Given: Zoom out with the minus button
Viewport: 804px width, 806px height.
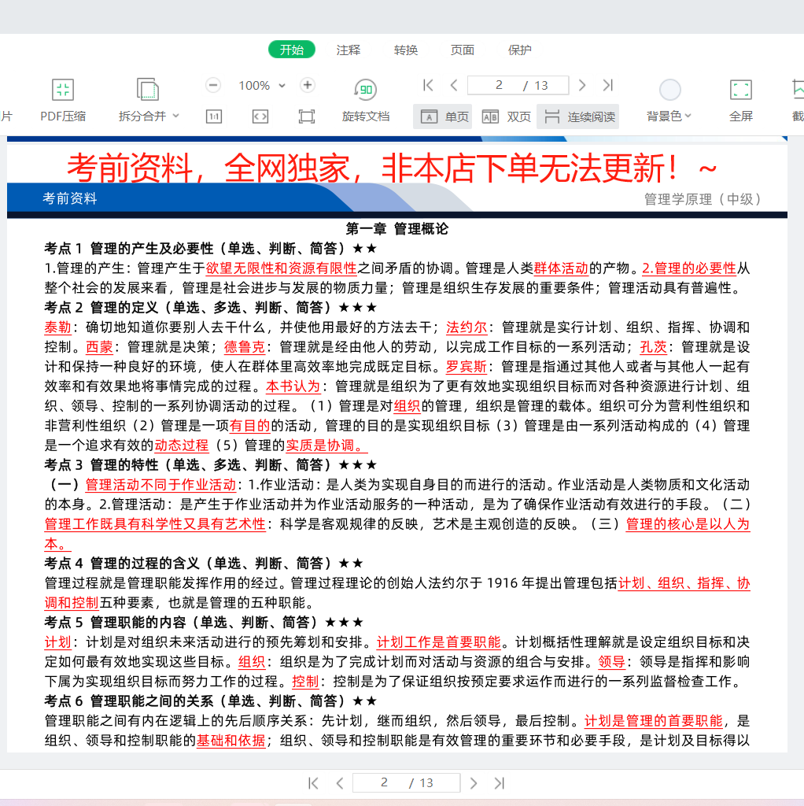Looking at the screenshot, I should tap(213, 85).
